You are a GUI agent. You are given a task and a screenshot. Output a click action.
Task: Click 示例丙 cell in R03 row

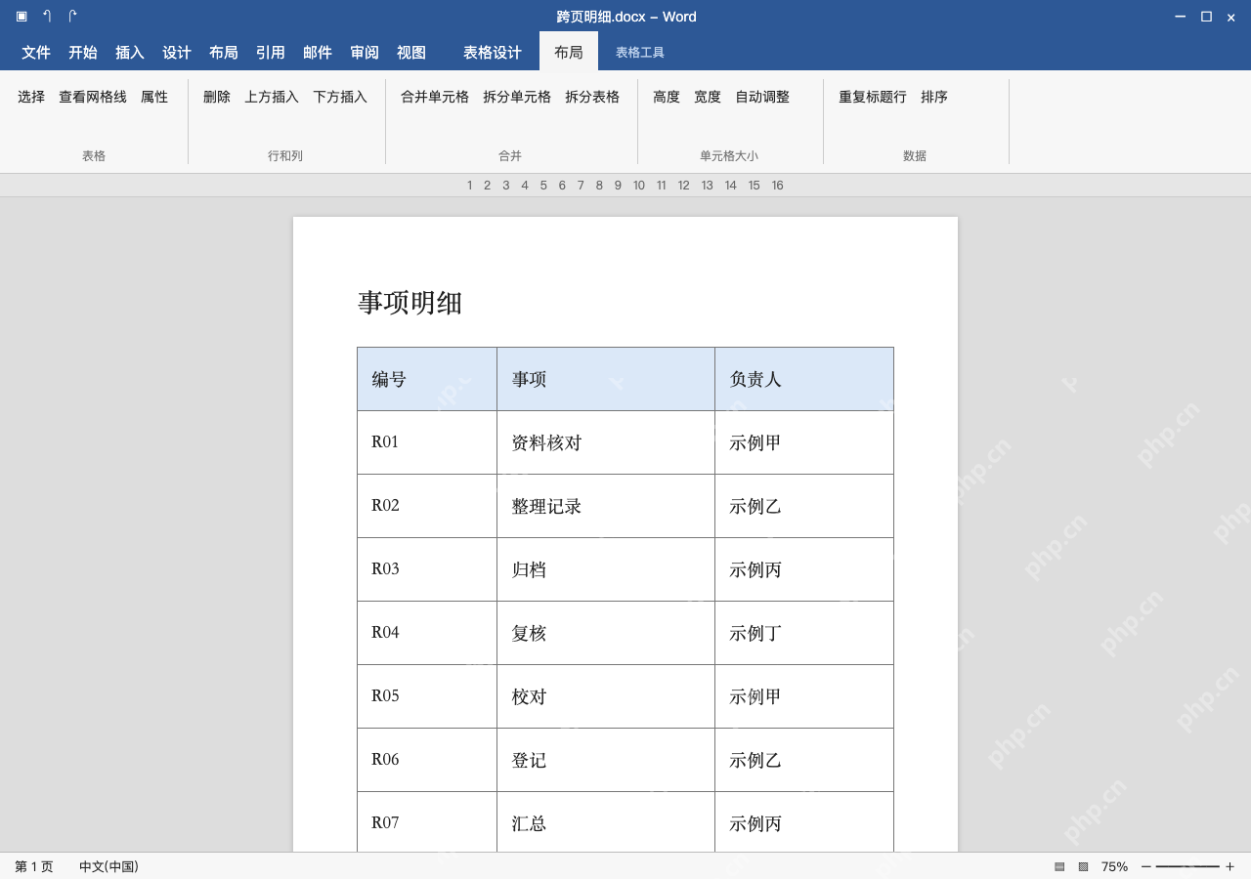(804, 569)
